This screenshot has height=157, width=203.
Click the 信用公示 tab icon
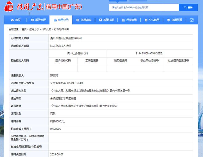(55, 20)
